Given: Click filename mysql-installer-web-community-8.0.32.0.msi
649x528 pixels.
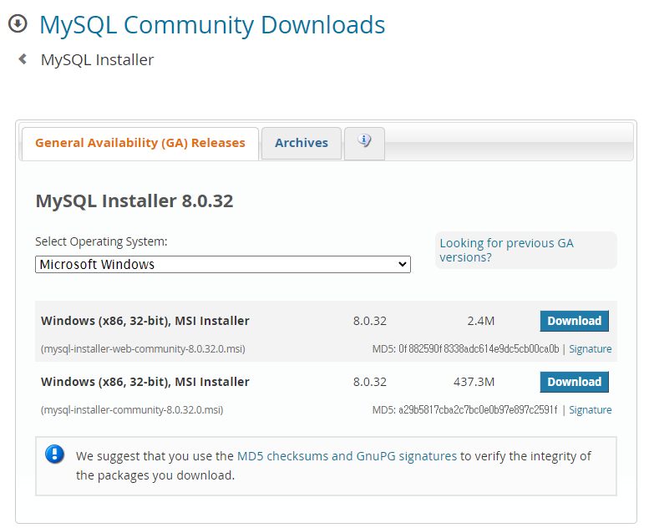Looking at the screenshot, I should [x=143, y=349].
